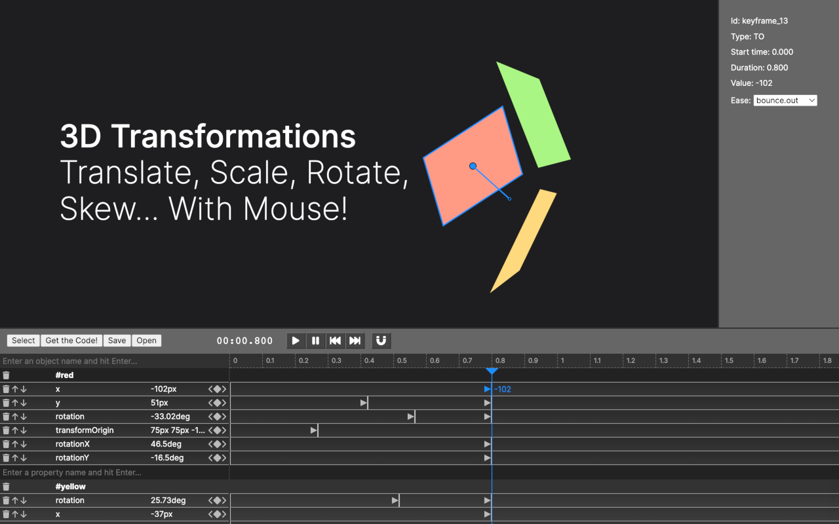Move the rotationY property down
This screenshot has width=839, height=524.
(x=24, y=458)
